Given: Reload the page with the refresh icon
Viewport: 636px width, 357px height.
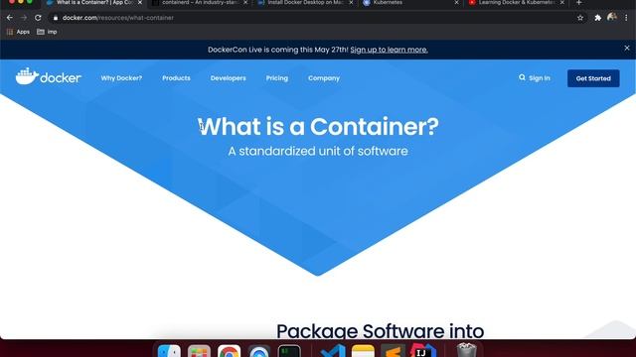Looking at the screenshot, I should point(38,18).
